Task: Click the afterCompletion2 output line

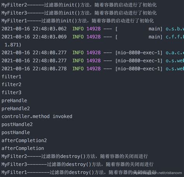Action: 24,141
